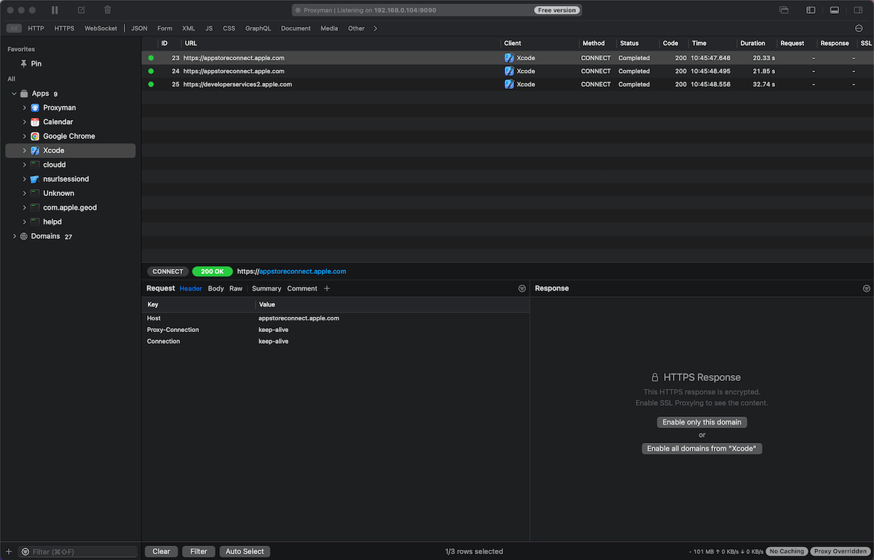The width and height of the screenshot is (874, 560).
Task: Click the sidebar Filter search field
Action: 80,551
